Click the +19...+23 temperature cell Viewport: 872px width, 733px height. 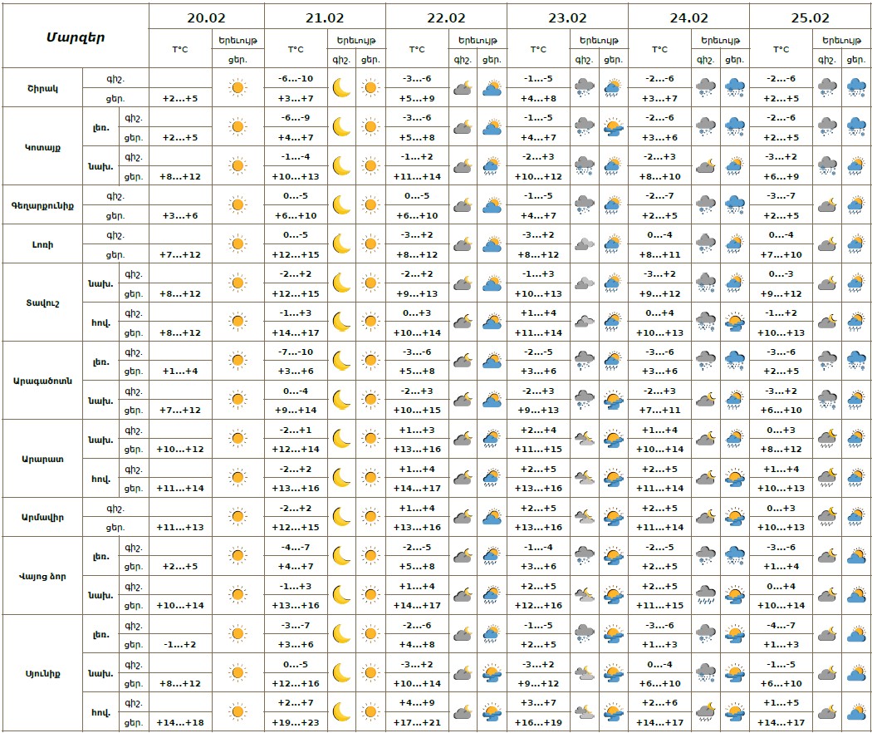pos(296,723)
